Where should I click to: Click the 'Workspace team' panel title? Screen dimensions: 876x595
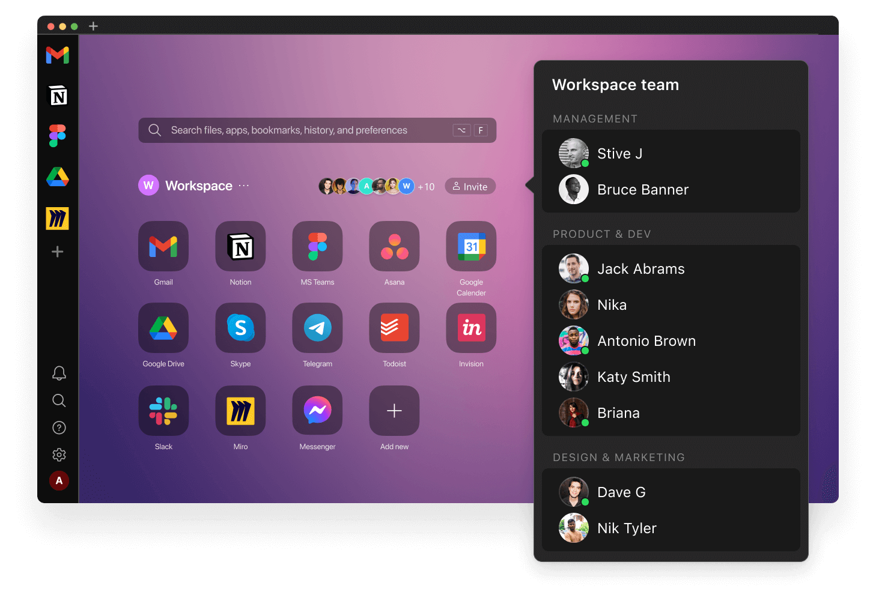point(615,85)
